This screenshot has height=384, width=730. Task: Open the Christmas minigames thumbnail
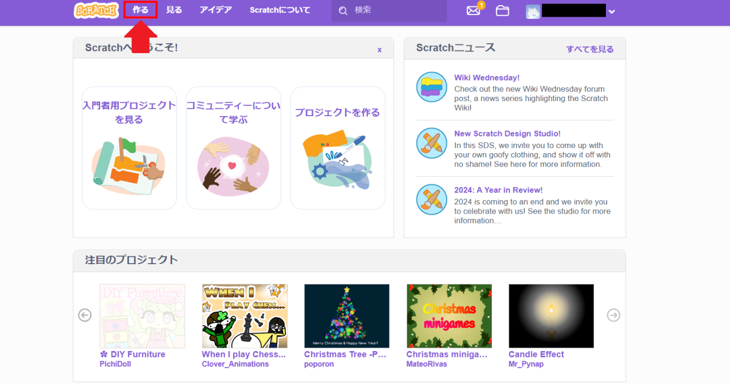(x=449, y=316)
